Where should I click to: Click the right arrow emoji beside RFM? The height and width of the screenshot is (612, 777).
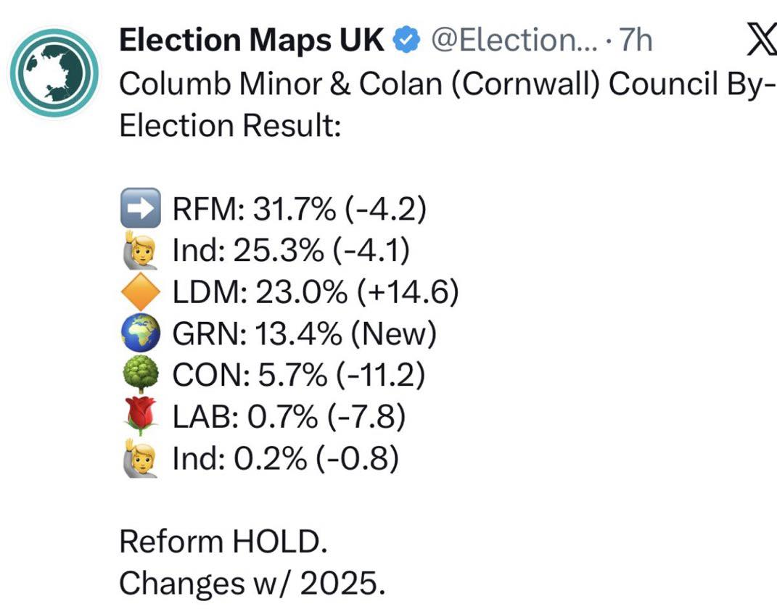(137, 210)
